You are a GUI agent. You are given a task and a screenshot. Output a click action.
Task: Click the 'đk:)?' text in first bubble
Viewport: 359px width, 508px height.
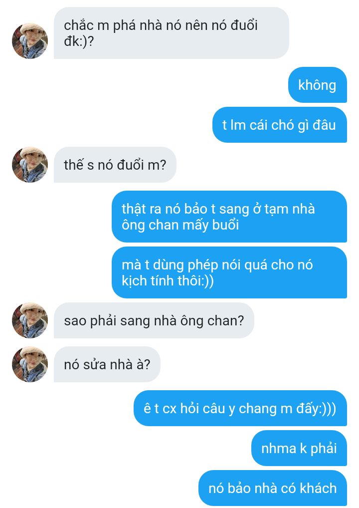coord(79,41)
